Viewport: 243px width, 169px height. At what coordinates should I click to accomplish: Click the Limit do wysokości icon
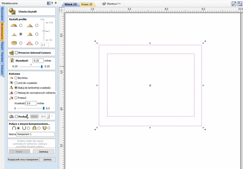[11, 83]
